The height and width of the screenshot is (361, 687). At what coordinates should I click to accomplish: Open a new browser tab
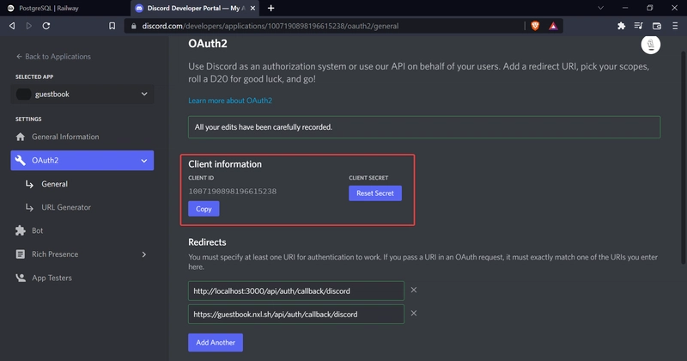[271, 8]
